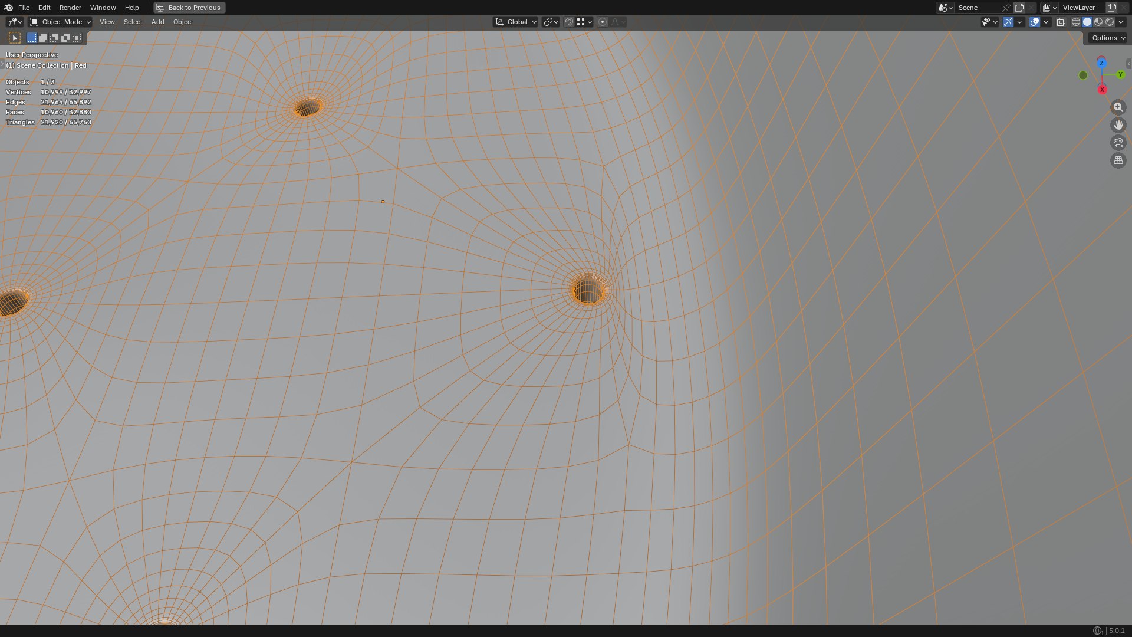
Task: Switch to Wireframe viewport shading
Action: 1076,22
